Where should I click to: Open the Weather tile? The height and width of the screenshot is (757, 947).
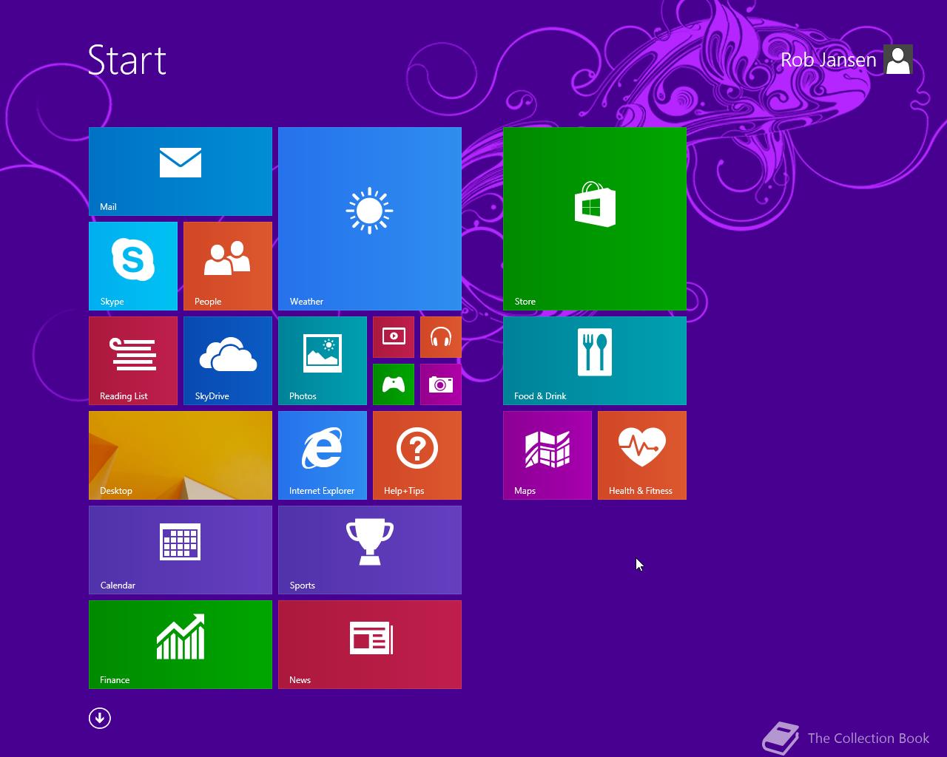tap(370, 219)
